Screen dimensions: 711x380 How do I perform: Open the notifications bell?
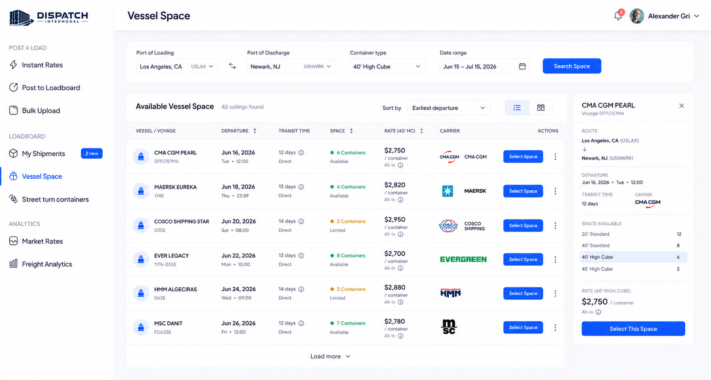click(618, 16)
